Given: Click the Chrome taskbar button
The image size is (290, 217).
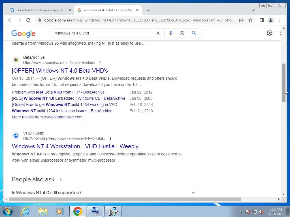Looking at the screenshot, I should [78, 211].
